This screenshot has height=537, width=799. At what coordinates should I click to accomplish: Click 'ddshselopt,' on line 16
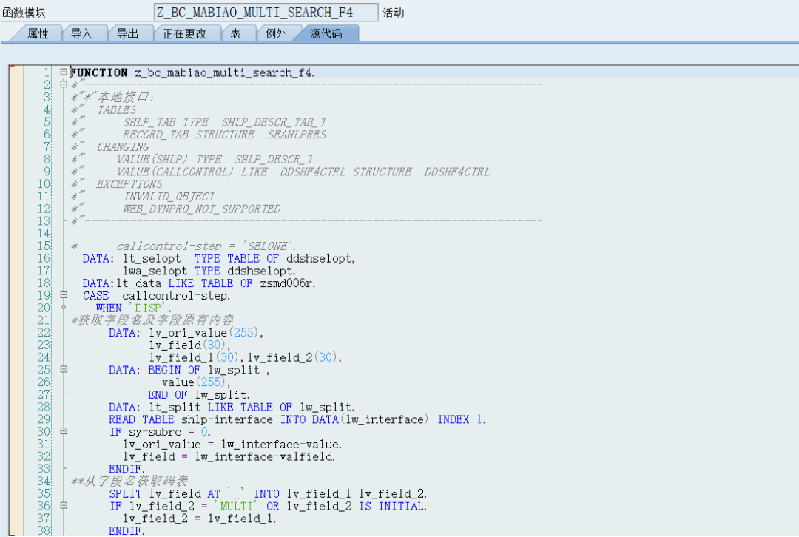(320, 259)
